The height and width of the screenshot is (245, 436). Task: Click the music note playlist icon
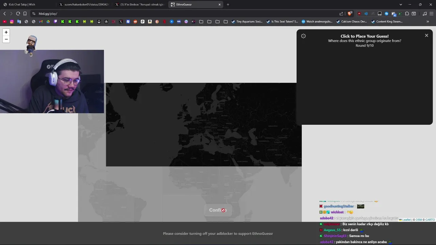424,14
